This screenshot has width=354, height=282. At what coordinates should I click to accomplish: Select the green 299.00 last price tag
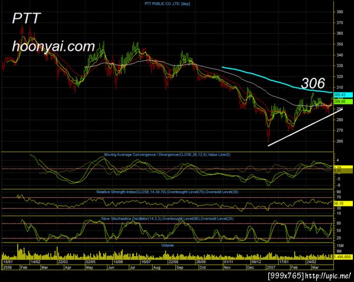click(x=343, y=101)
